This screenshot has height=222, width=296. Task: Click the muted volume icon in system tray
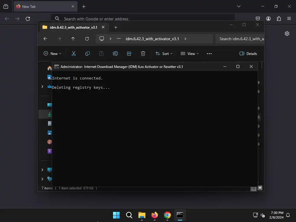pos(262,215)
